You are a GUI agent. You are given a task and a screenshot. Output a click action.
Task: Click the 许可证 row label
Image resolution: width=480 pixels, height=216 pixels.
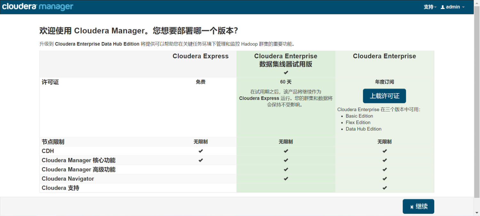click(x=50, y=82)
